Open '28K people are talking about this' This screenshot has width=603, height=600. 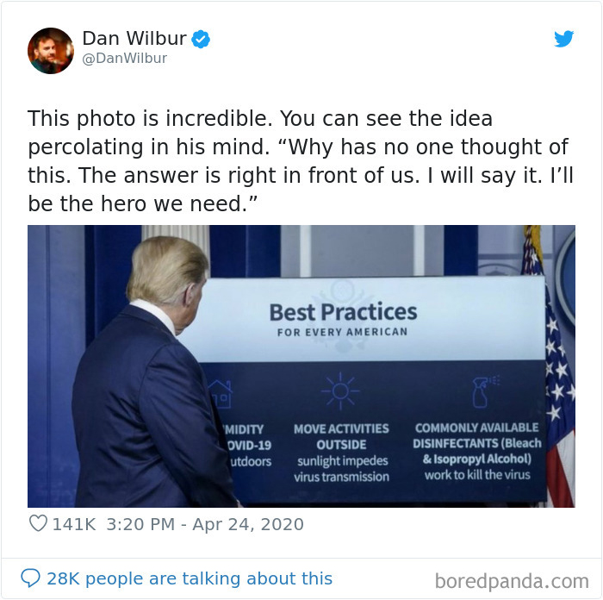pos(190,578)
